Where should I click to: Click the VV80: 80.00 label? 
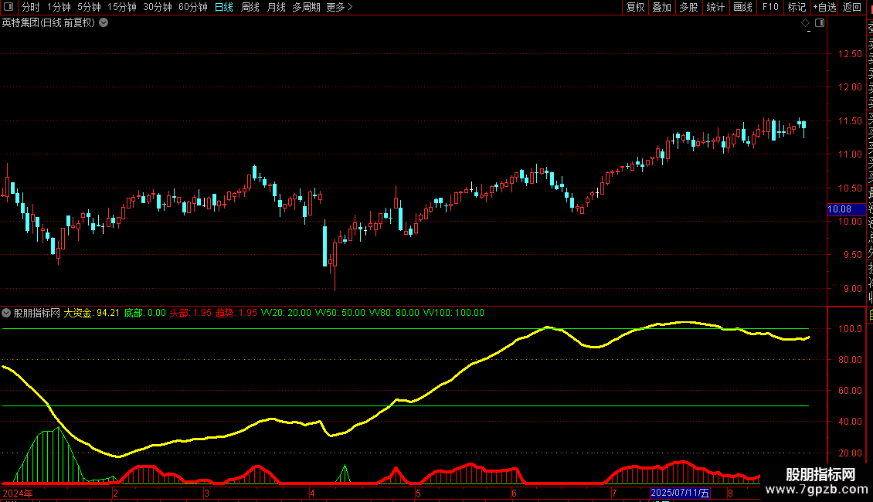pos(394,313)
